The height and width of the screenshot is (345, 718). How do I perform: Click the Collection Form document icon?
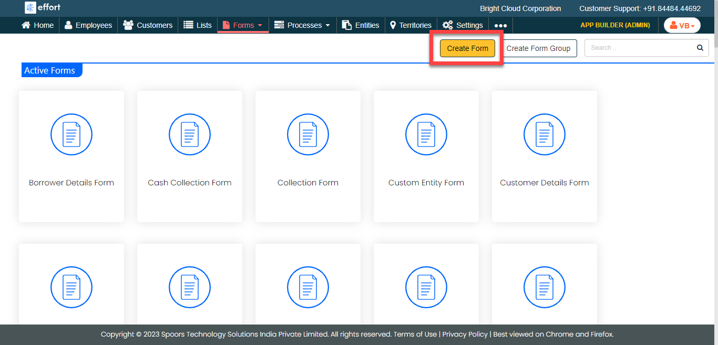click(x=308, y=134)
